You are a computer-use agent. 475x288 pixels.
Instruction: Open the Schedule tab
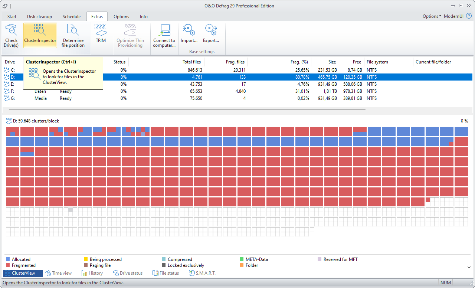point(72,16)
